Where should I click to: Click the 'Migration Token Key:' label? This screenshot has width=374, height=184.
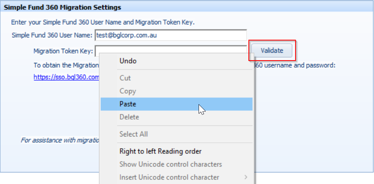point(63,51)
